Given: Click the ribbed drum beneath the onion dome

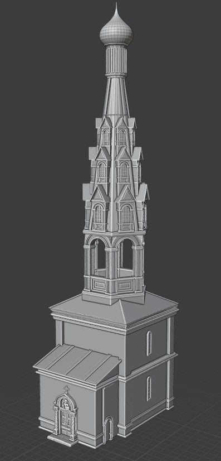Looking at the screenshot, I should (116, 61).
